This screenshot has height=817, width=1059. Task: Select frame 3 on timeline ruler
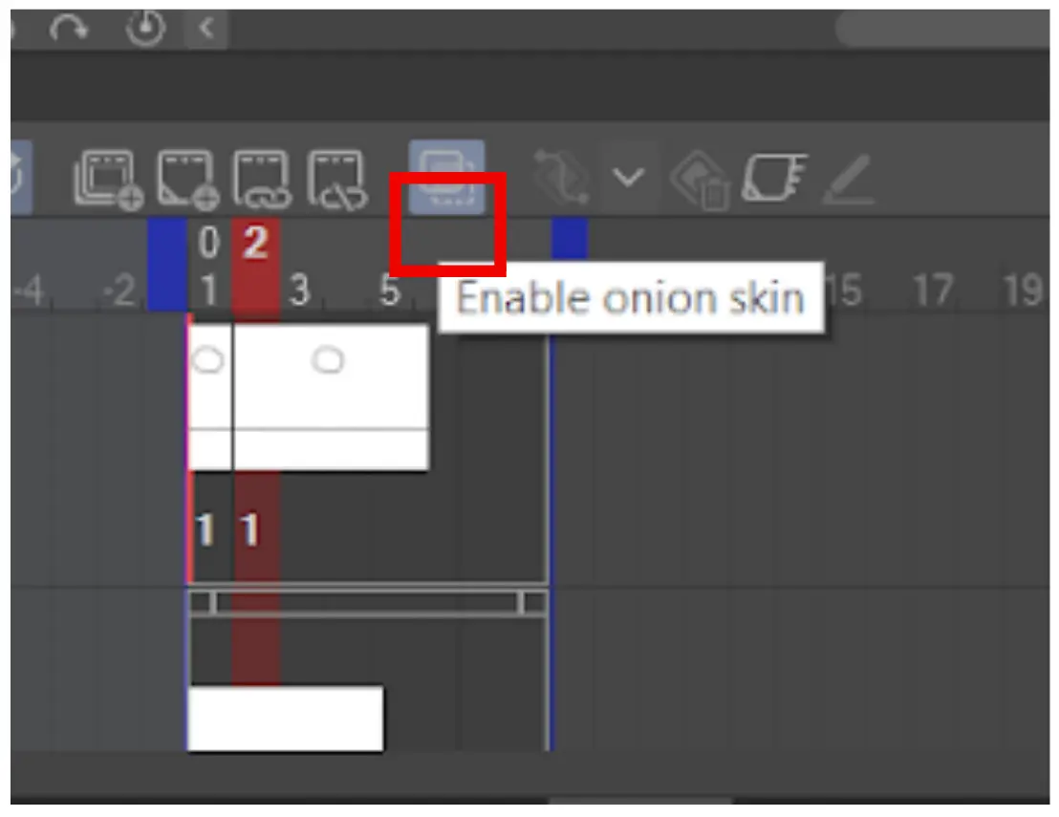299,290
